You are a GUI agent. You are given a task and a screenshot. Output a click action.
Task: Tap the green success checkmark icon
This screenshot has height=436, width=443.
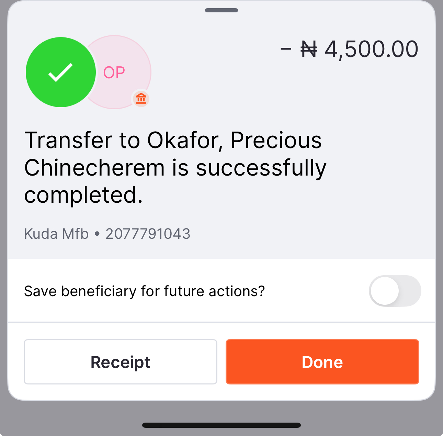coord(61,72)
